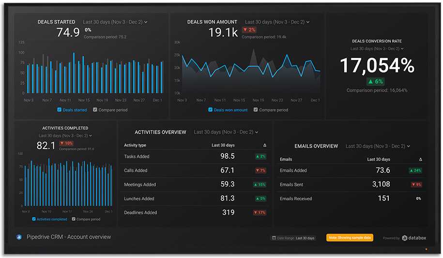
Task: Select the Tasks Added row label
Action: (x=137, y=156)
